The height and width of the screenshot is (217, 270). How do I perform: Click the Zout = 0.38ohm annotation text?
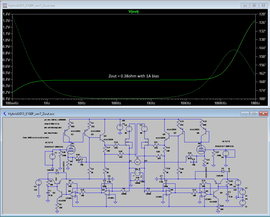click(x=134, y=76)
